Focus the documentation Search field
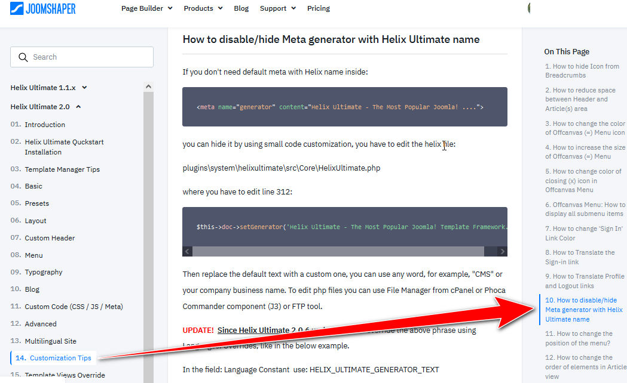Screen dimensions: 627x383 pyautogui.click(x=82, y=57)
